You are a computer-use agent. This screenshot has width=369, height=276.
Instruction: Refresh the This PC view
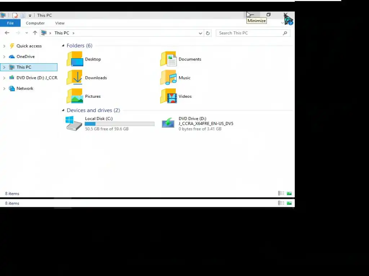[x=208, y=33]
